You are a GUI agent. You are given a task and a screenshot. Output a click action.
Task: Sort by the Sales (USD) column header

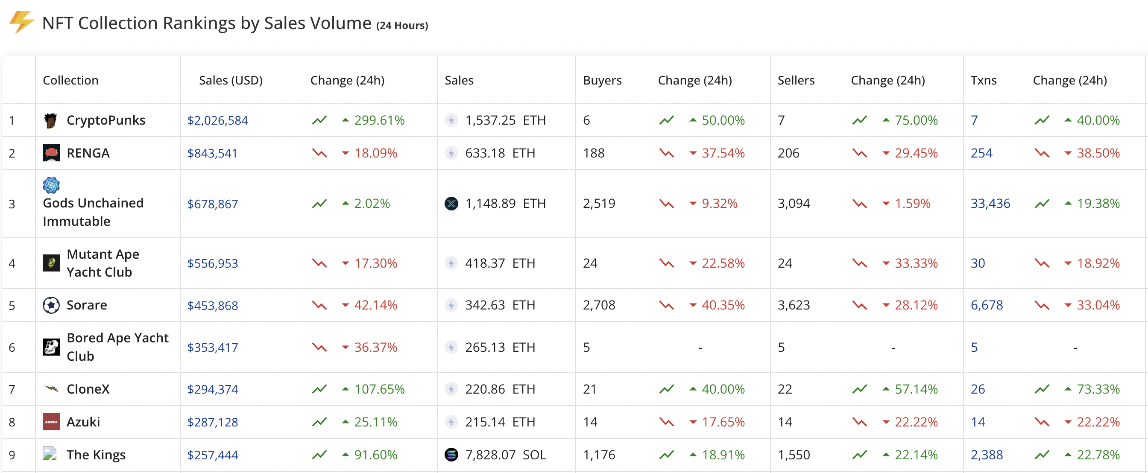(230, 80)
